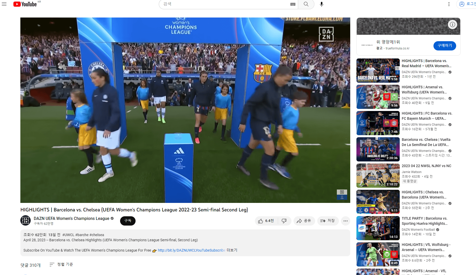Viewport: 476px width, 275px height.
Task: Select title 'HIGHLIGHTS | VfL Wolfsburg - Arsenal'
Action: click(426, 247)
